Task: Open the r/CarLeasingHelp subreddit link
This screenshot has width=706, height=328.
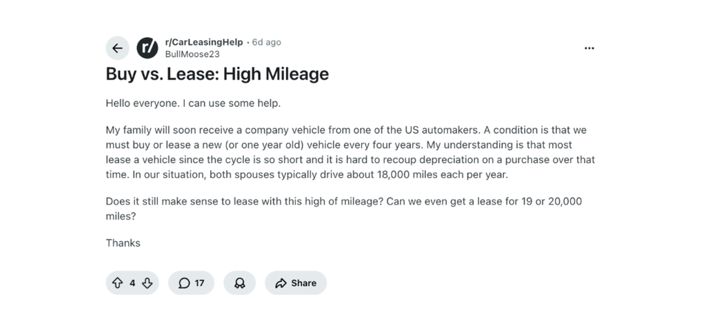Action: coord(203,42)
